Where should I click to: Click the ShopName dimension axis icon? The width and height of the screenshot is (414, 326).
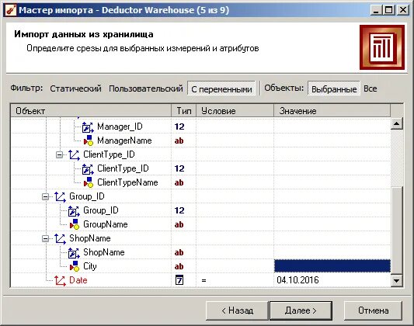click(x=61, y=239)
